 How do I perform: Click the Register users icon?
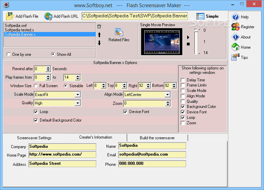coord(235,27)
